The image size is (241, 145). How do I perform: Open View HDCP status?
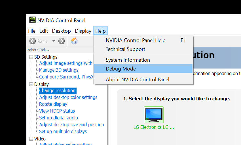pos(57,111)
